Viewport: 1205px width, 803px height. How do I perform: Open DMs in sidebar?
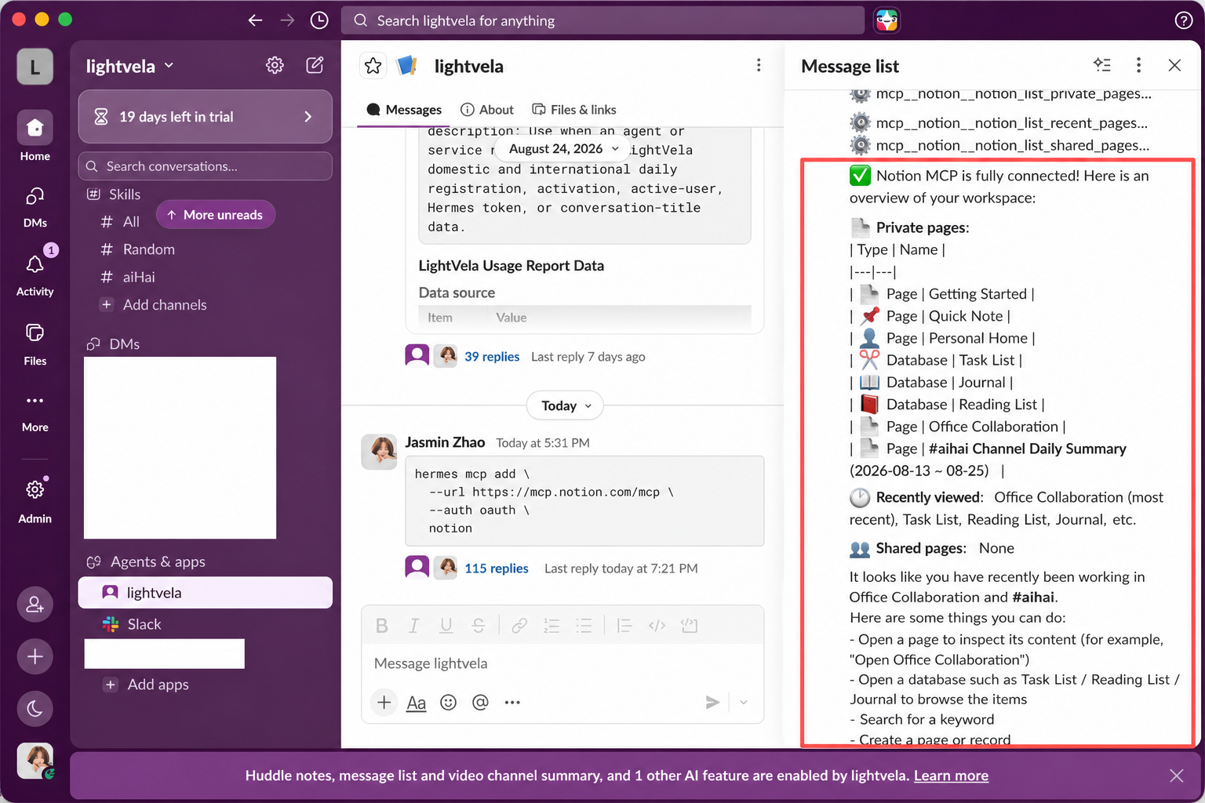point(35,206)
